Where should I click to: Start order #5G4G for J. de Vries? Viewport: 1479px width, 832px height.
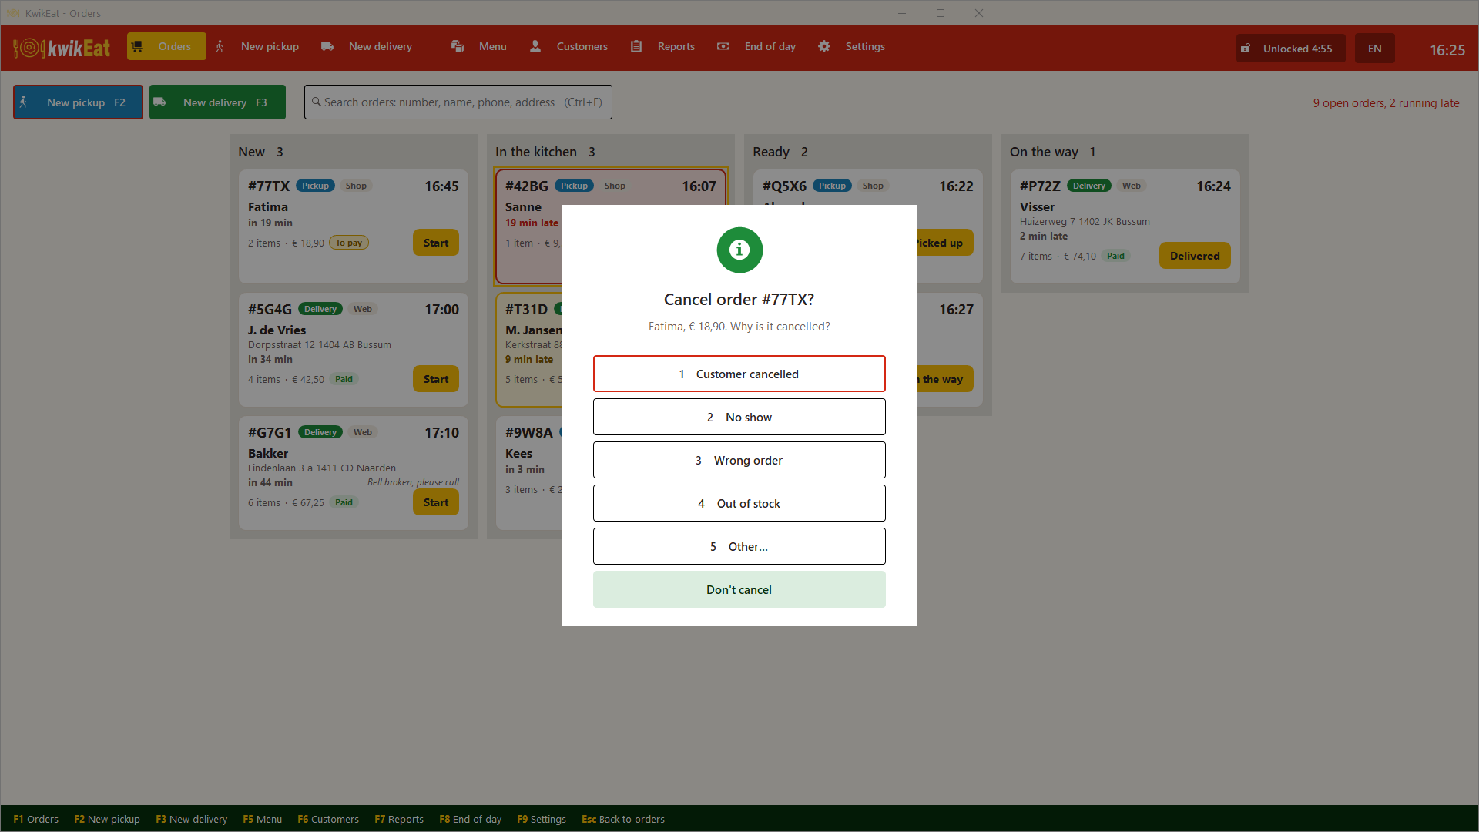(436, 379)
